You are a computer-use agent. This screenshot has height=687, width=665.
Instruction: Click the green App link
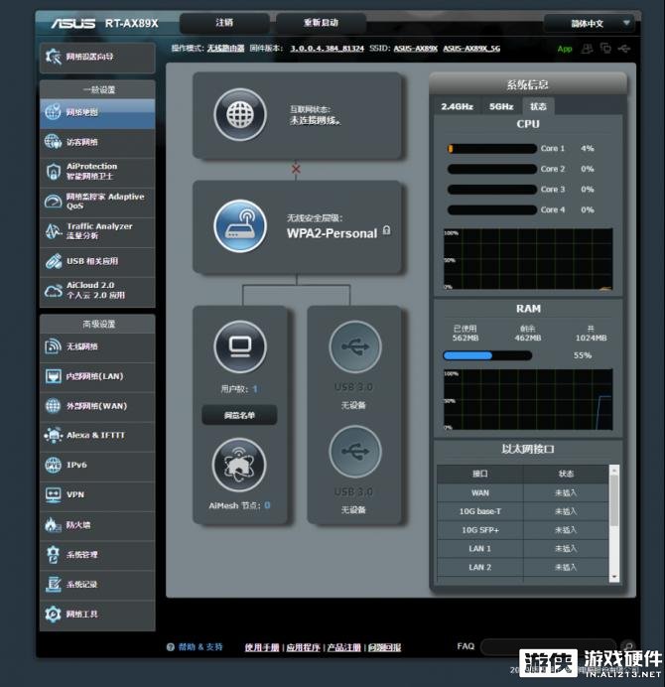[565, 49]
